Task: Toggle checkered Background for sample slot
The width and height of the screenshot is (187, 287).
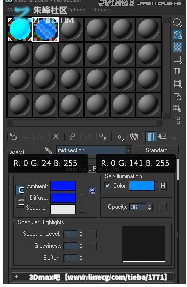Action: (177, 46)
